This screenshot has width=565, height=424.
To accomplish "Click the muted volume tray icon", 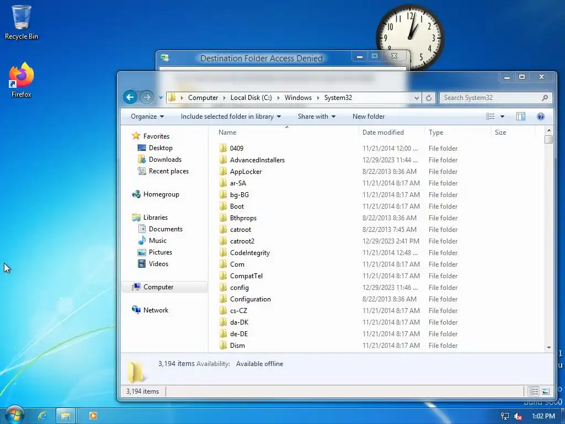I will pyautogui.click(x=518, y=416).
